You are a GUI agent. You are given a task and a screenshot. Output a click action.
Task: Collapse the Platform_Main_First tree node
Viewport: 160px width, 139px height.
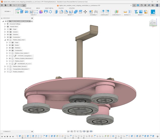[5, 40]
